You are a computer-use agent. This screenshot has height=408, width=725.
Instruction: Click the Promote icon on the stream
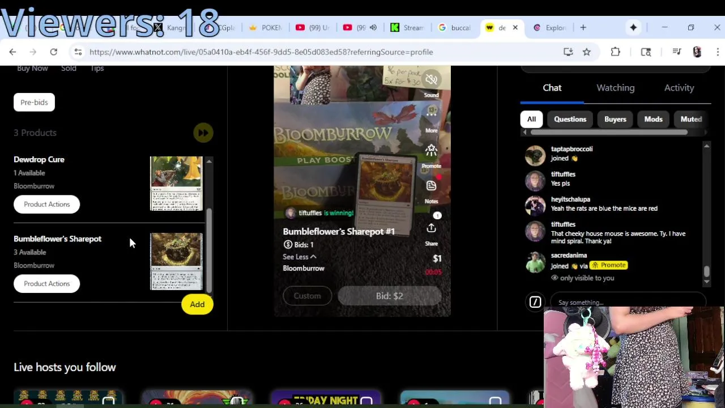coord(432,150)
